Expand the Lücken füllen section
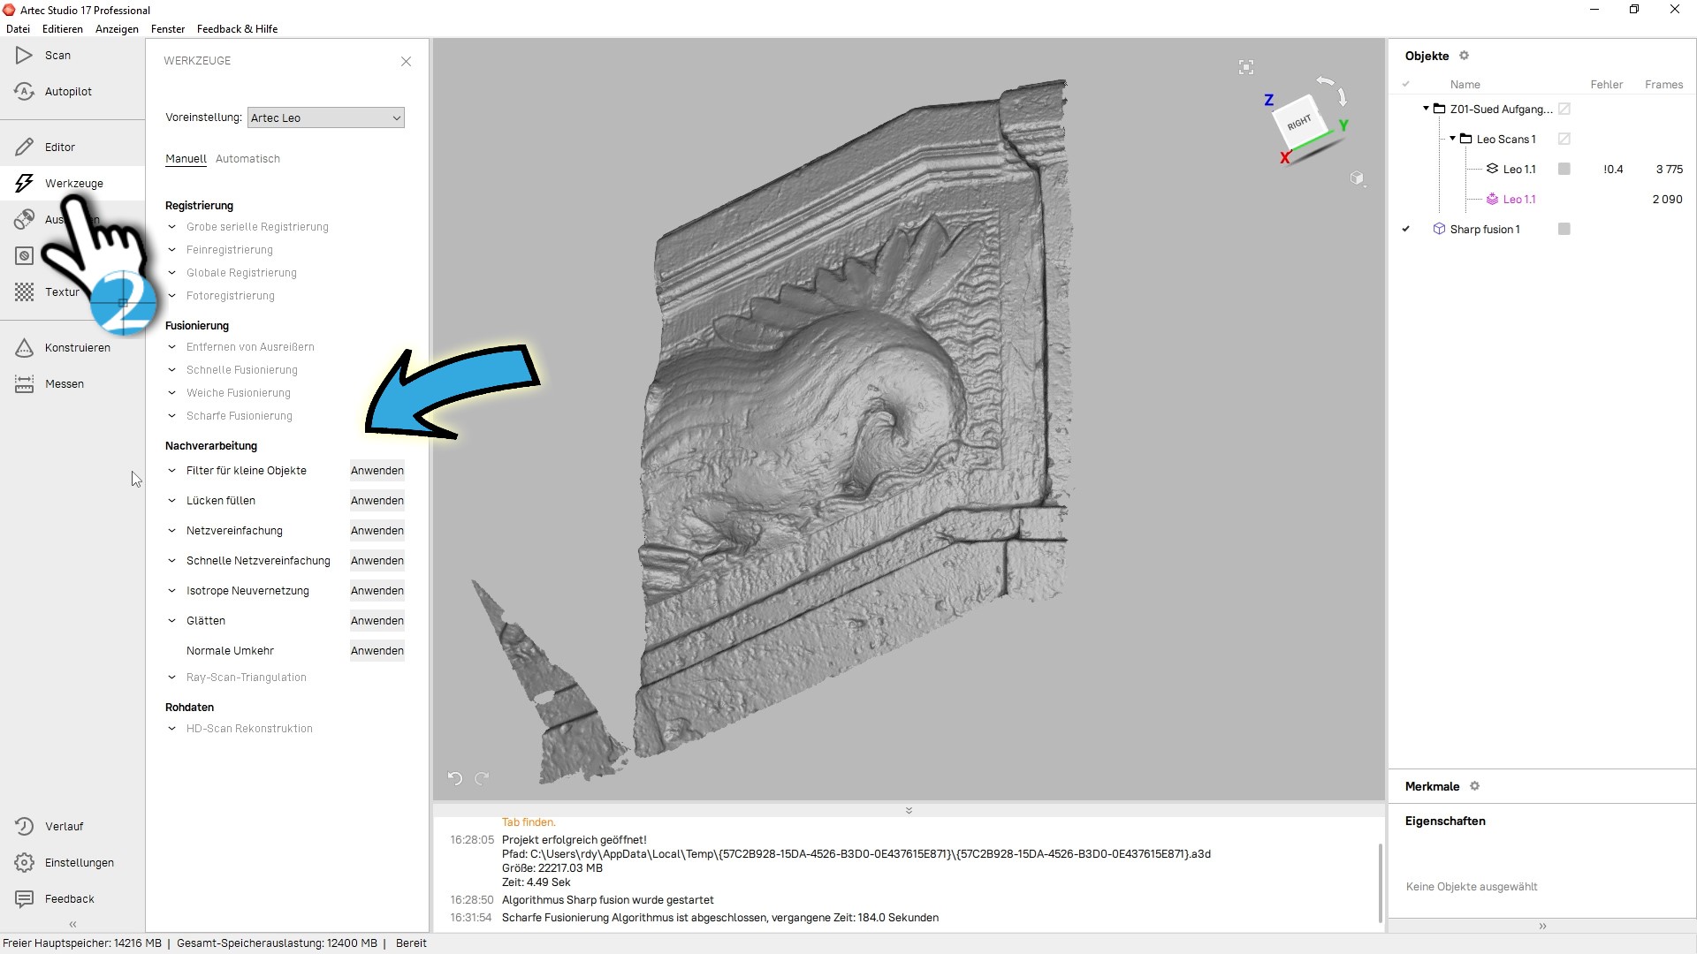The height and width of the screenshot is (954, 1697). coord(171,500)
